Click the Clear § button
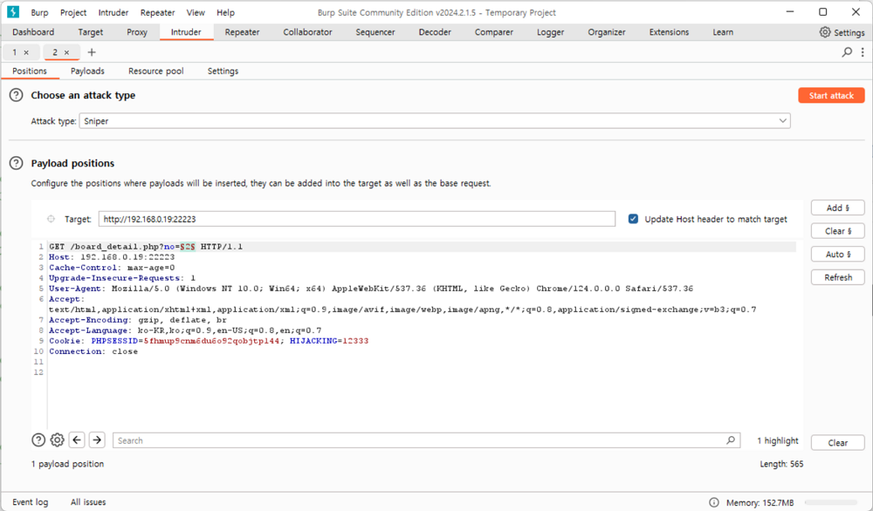Image resolution: width=873 pixels, height=511 pixels. (x=837, y=231)
